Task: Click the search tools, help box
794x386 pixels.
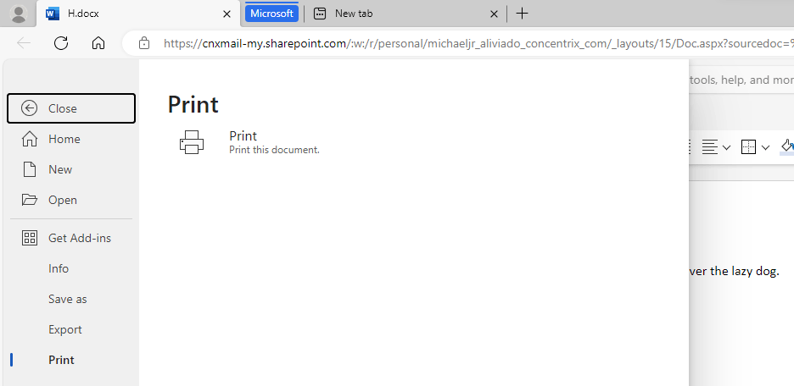Action: pyautogui.click(x=741, y=80)
